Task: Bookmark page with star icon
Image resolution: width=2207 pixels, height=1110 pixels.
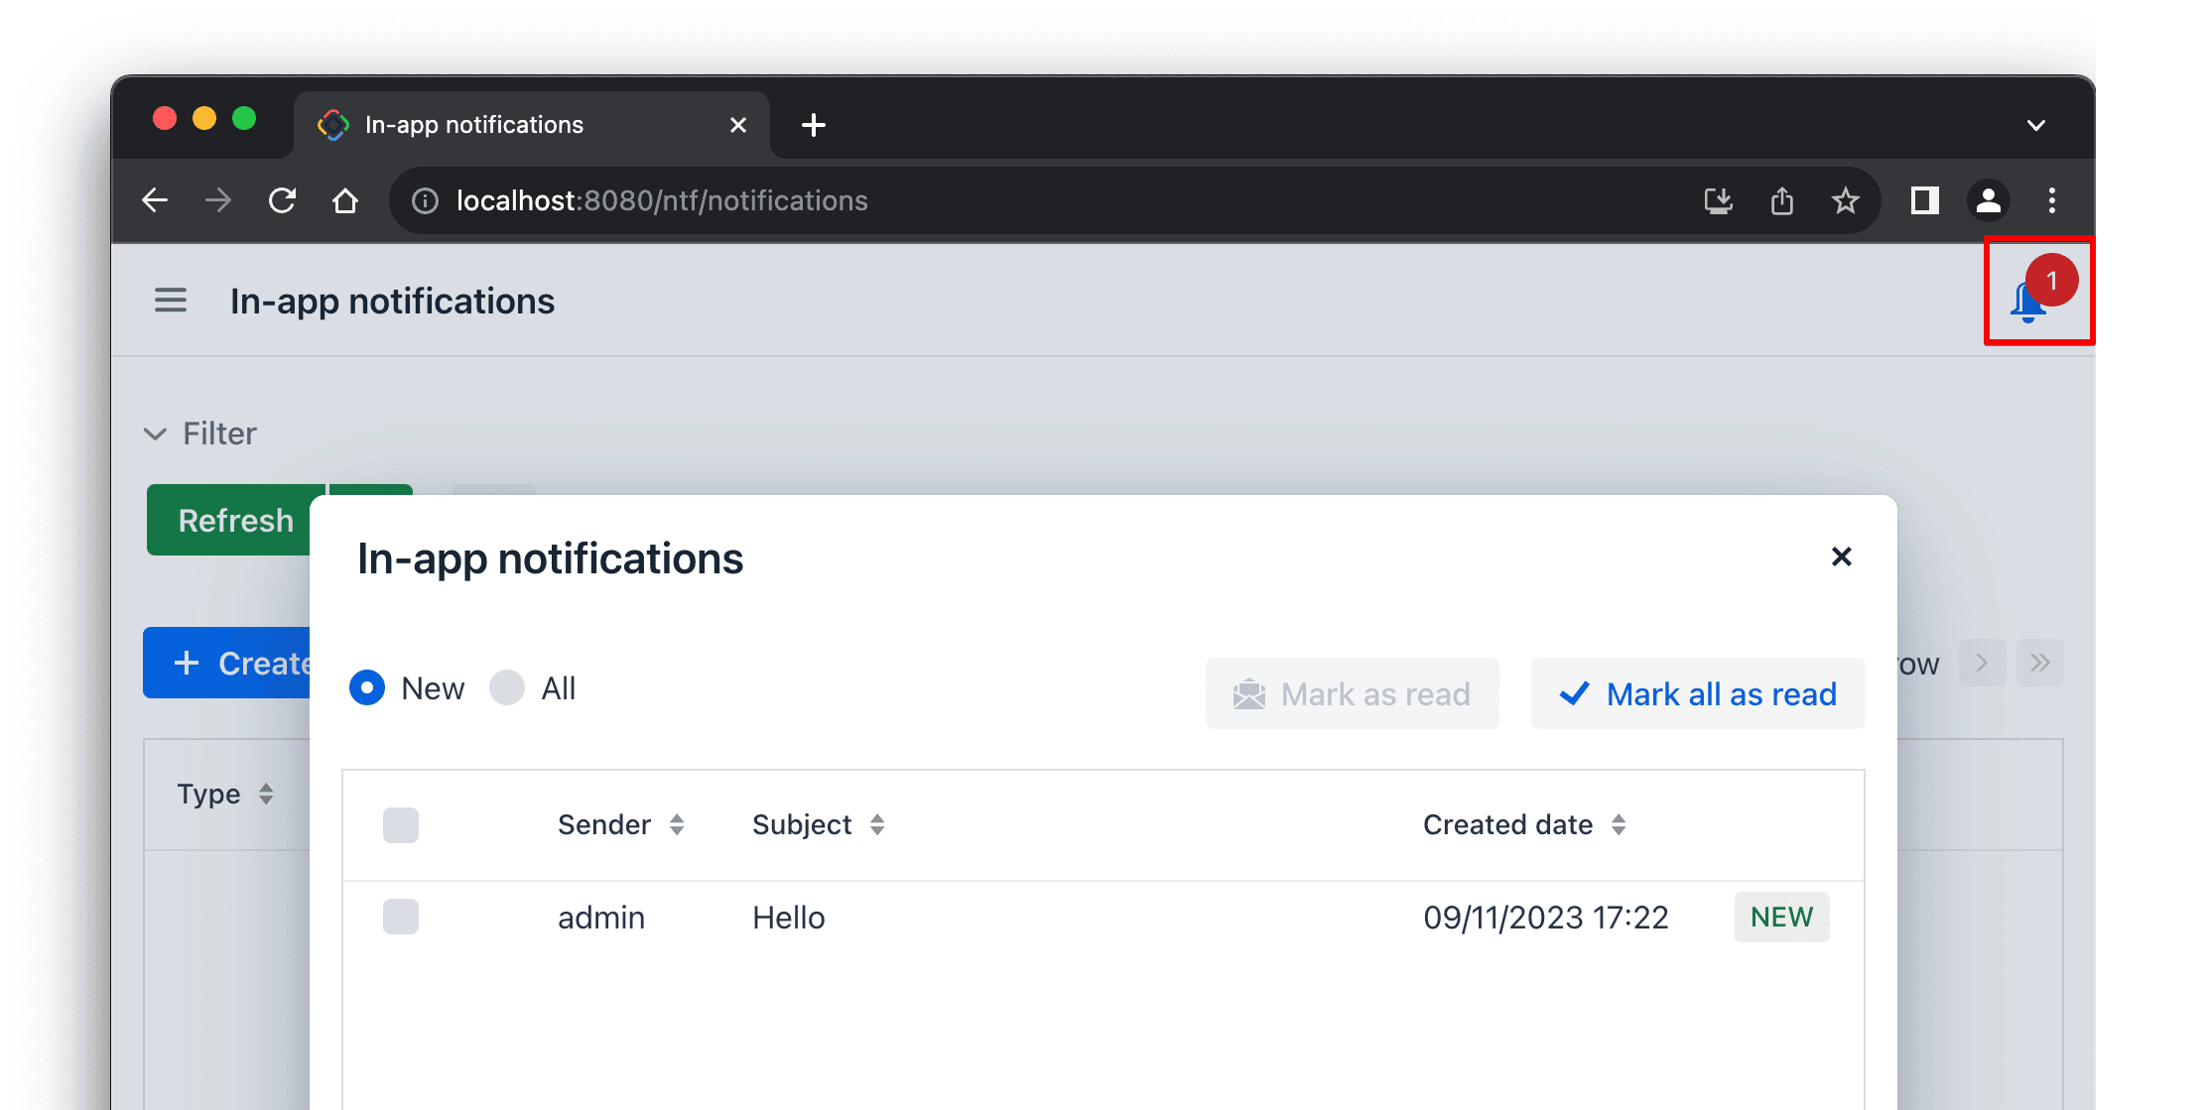Action: click(1845, 201)
